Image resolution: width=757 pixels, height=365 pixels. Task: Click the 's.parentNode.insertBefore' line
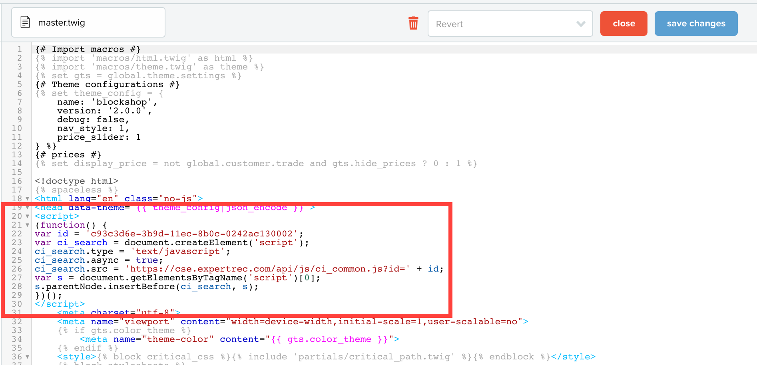coord(147,286)
